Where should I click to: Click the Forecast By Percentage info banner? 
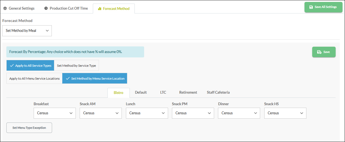[75, 52]
